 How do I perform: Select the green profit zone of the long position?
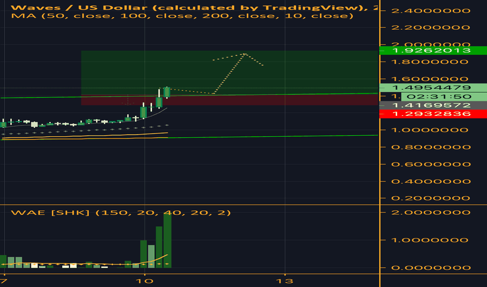coord(229,73)
